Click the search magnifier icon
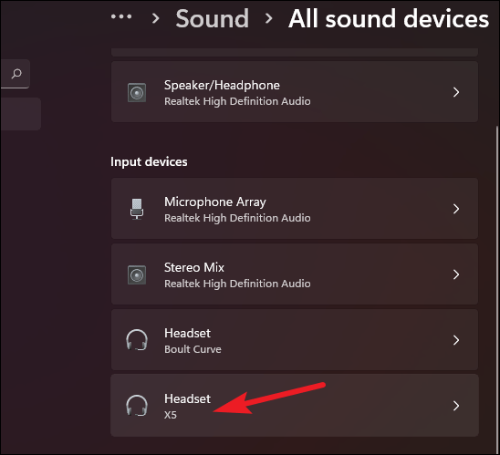The image size is (500, 455). click(16, 74)
